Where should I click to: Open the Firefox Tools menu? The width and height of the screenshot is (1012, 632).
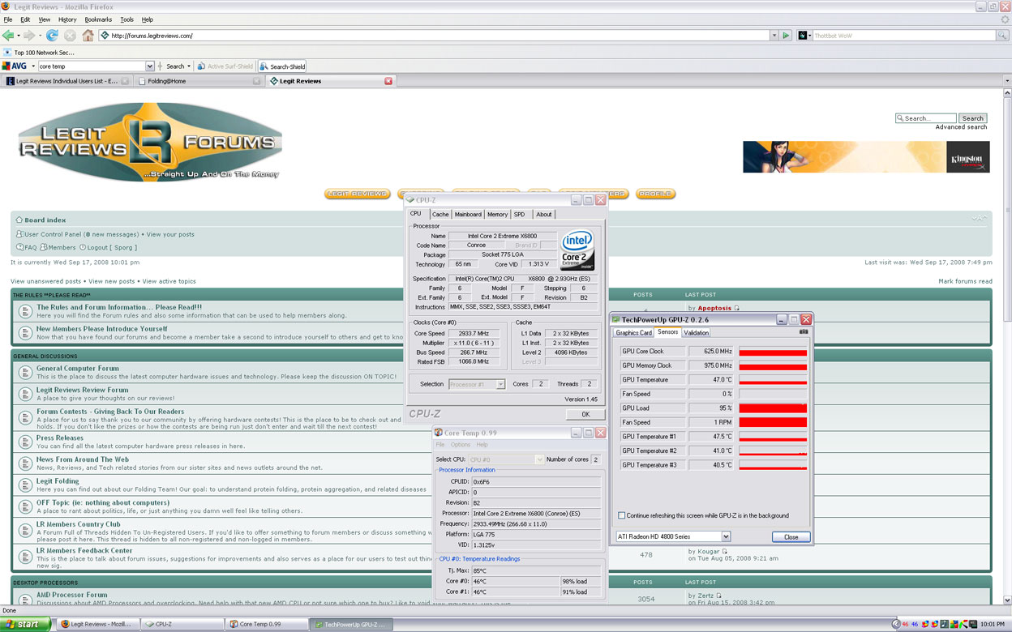click(127, 19)
